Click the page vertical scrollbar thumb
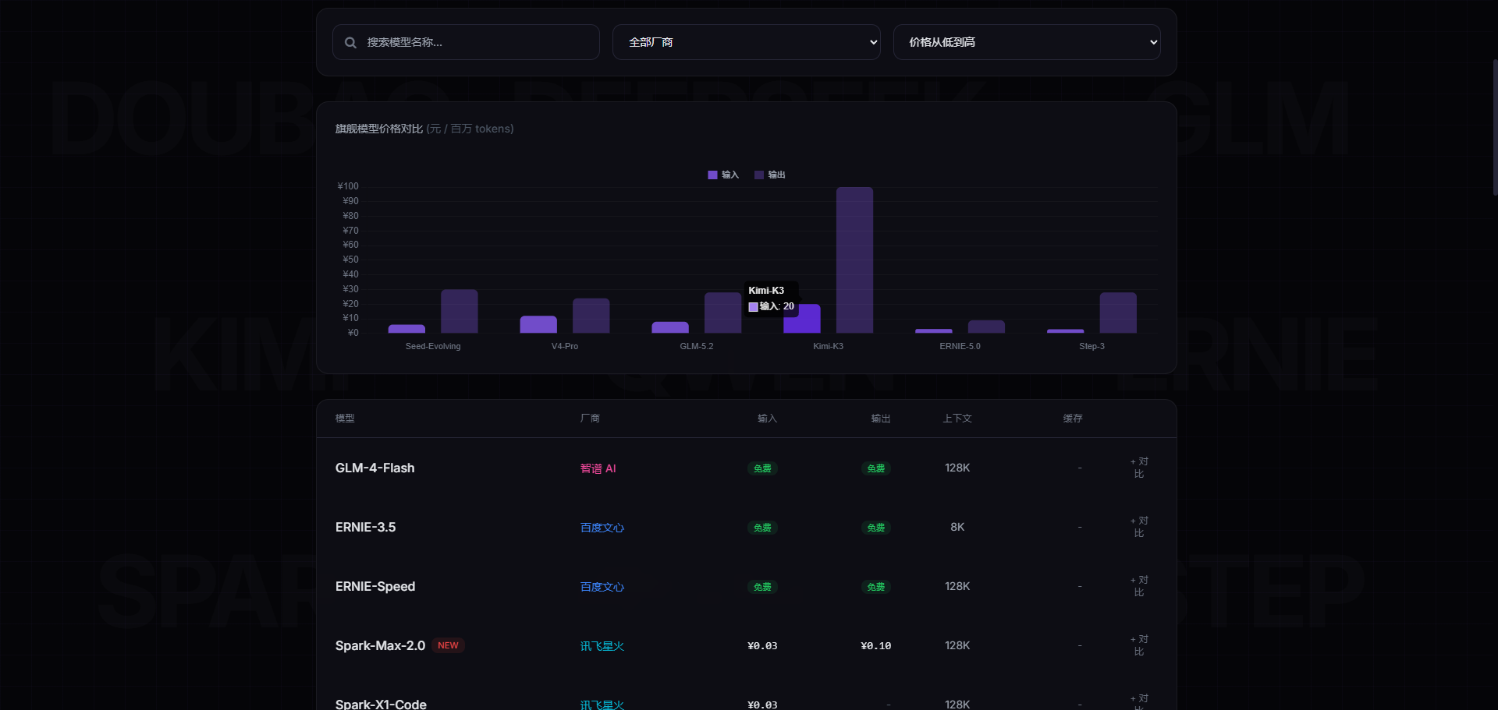 point(1495,126)
